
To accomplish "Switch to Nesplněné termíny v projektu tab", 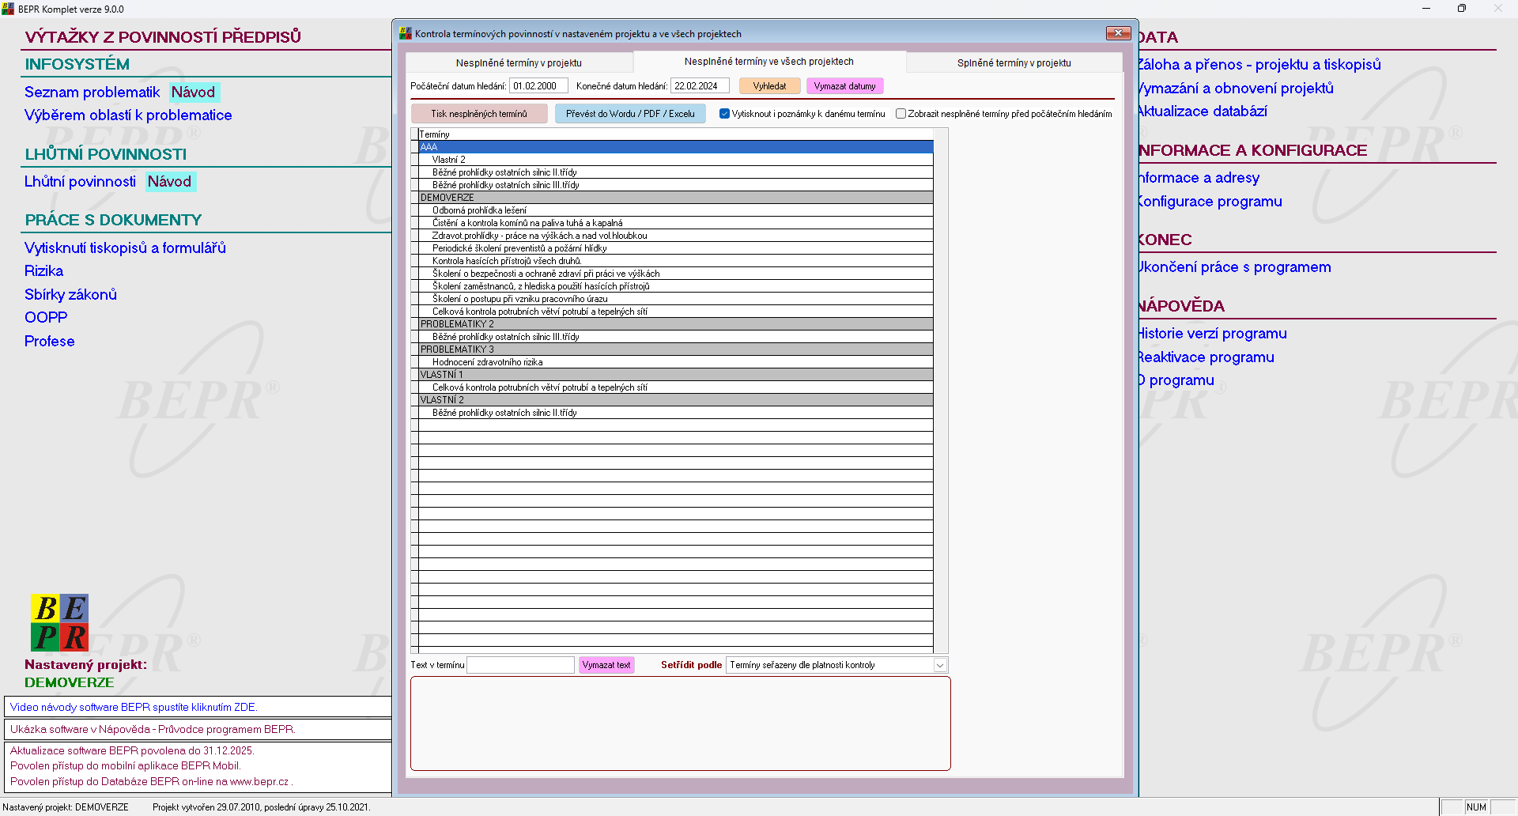I will pyautogui.click(x=519, y=62).
